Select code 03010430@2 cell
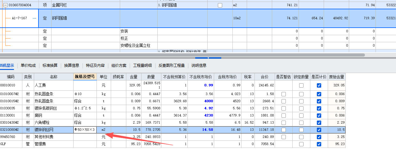Screen dimensions: 396x151 [11, 122]
